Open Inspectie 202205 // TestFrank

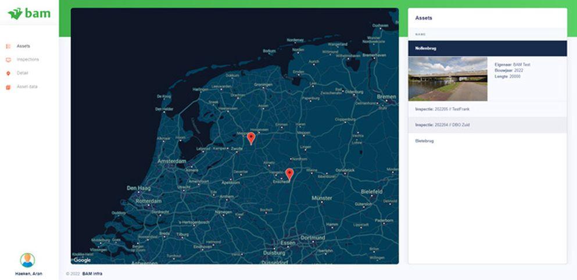click(x=487, y=109)
